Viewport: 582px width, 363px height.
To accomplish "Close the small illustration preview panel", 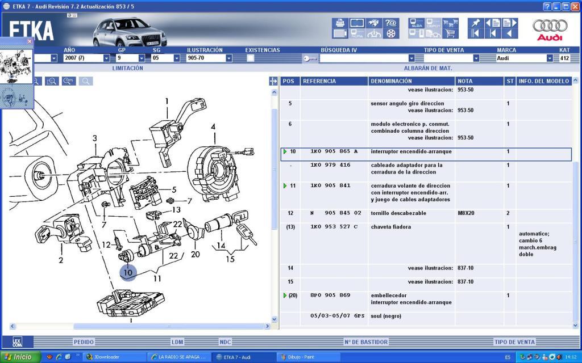I will point(30,41).
